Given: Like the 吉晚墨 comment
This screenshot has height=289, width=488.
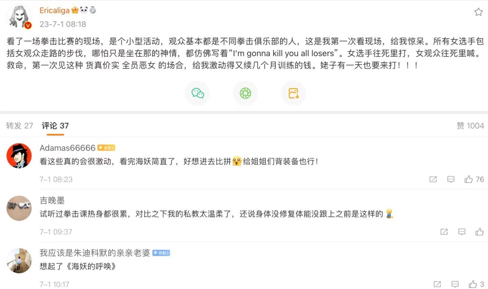Looking at the screenshot, I should (479, 232).
